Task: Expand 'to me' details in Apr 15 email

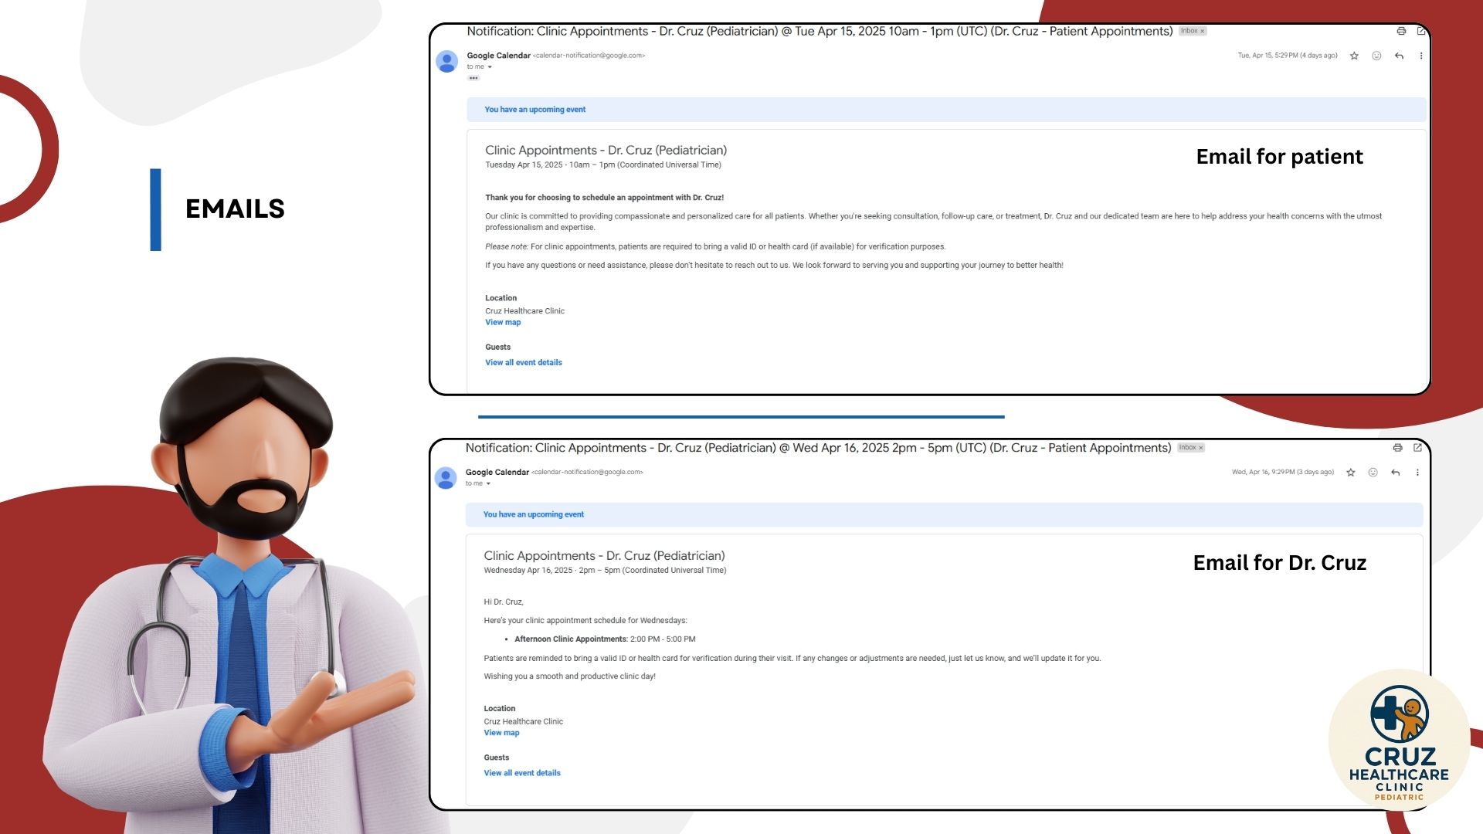Action: [490, 67]
